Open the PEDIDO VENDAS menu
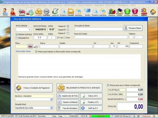Viewport: 158px width, 118px height. tap(70, 5)
